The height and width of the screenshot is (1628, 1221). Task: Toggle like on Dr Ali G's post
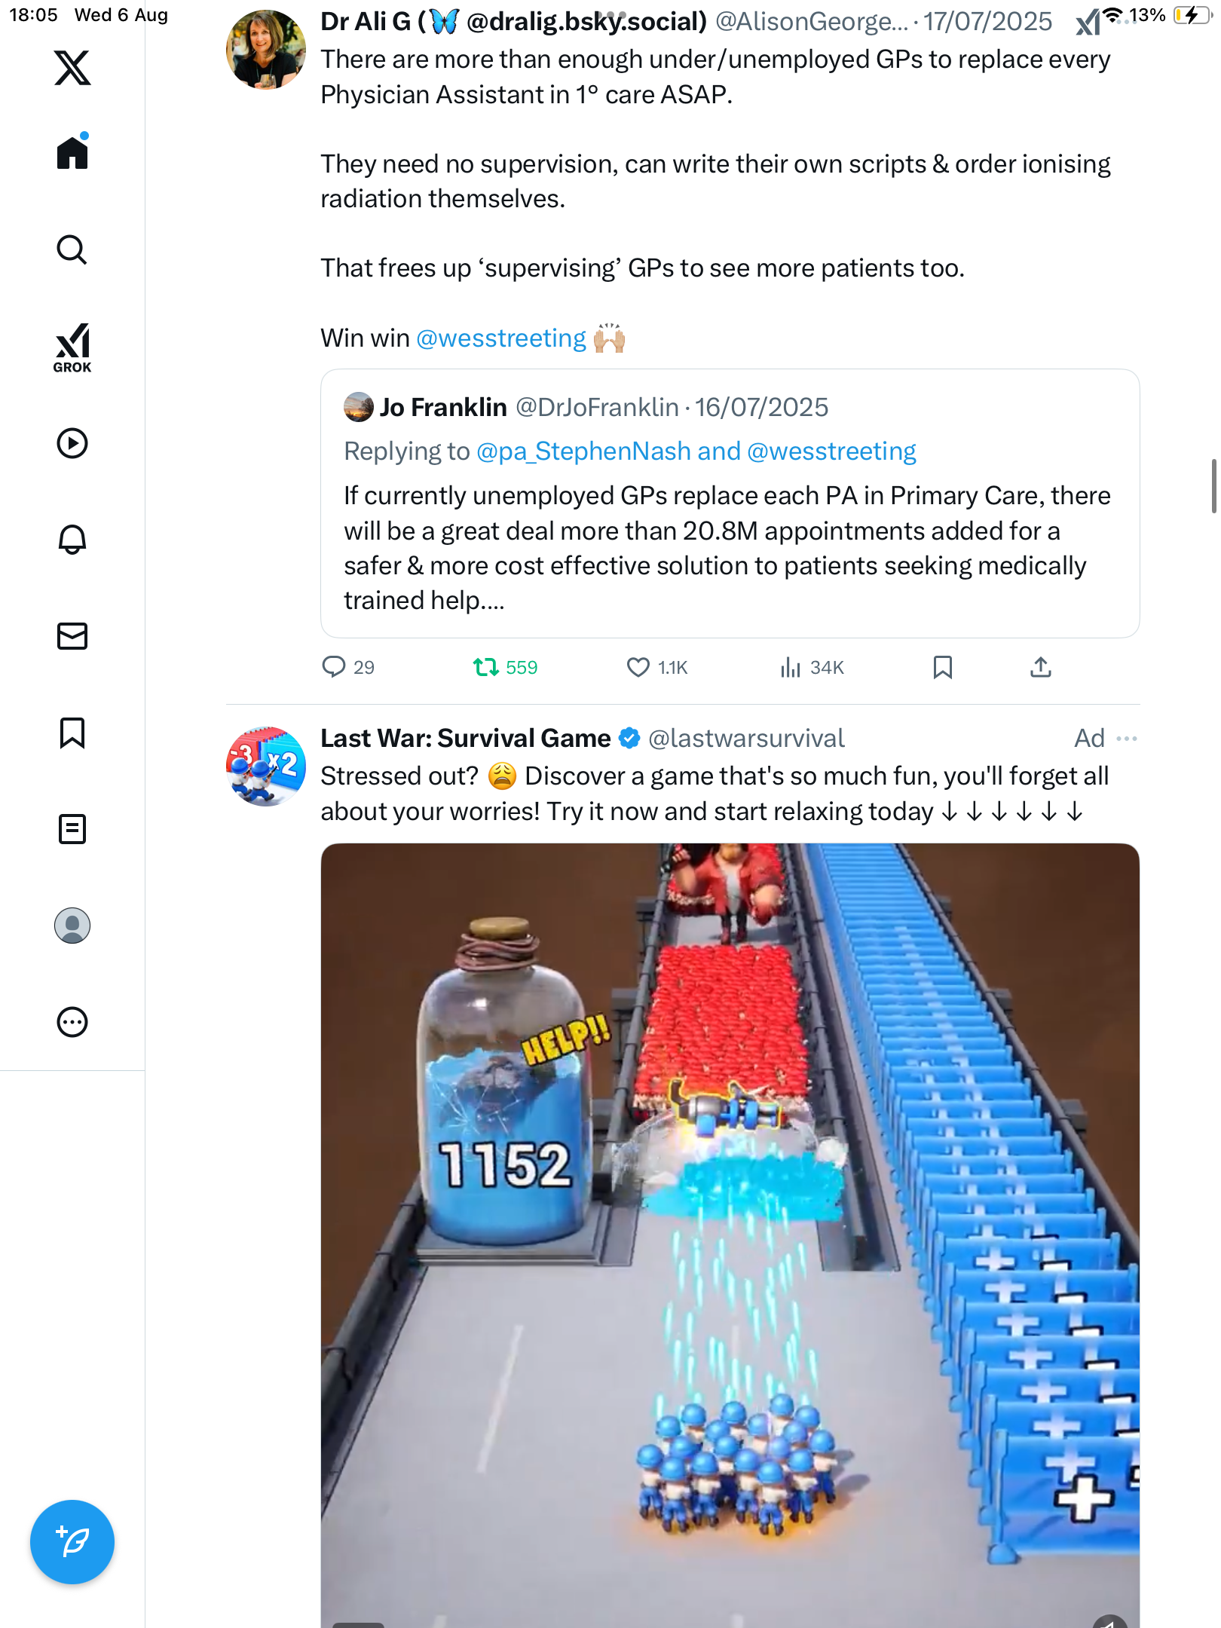638,667
